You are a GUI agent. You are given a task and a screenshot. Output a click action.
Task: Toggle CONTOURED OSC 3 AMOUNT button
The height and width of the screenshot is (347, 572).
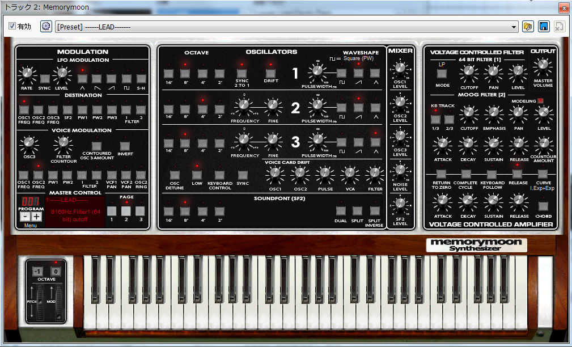[x=96, y=146]
